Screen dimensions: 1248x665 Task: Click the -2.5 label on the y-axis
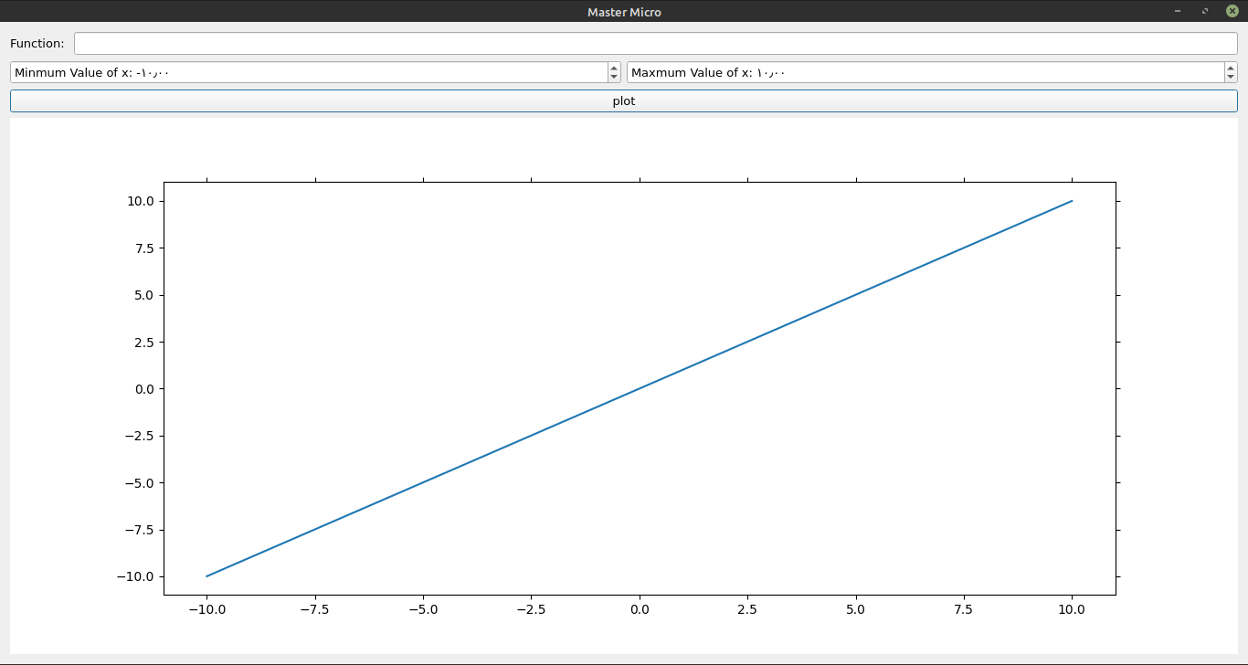pos(138,437)
